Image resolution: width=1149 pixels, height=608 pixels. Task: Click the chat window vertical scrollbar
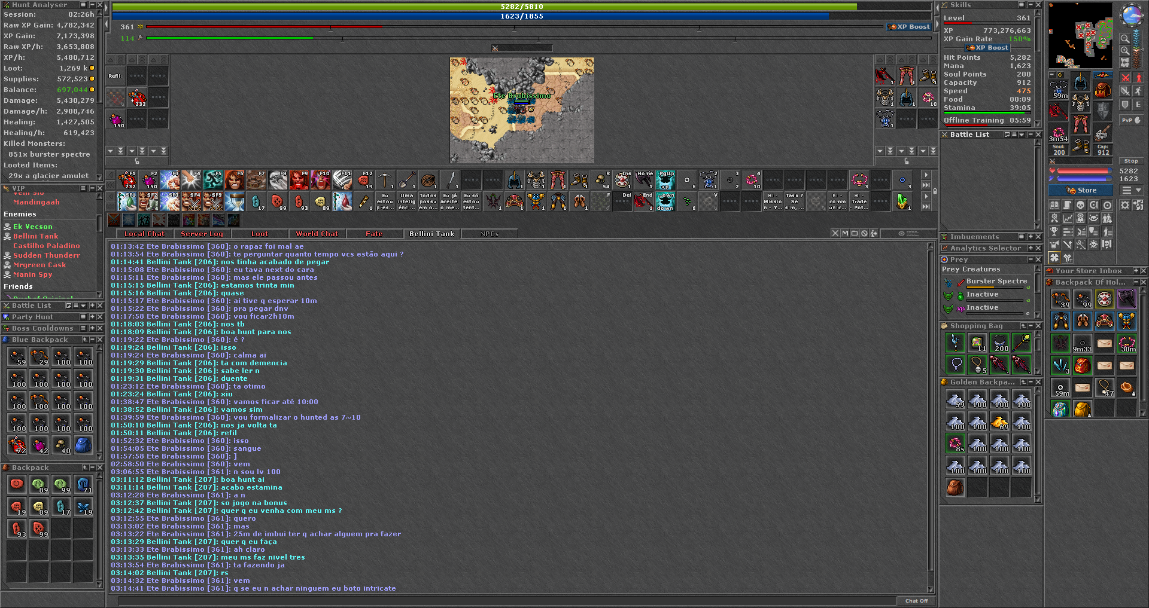click(x=930, y=417)
